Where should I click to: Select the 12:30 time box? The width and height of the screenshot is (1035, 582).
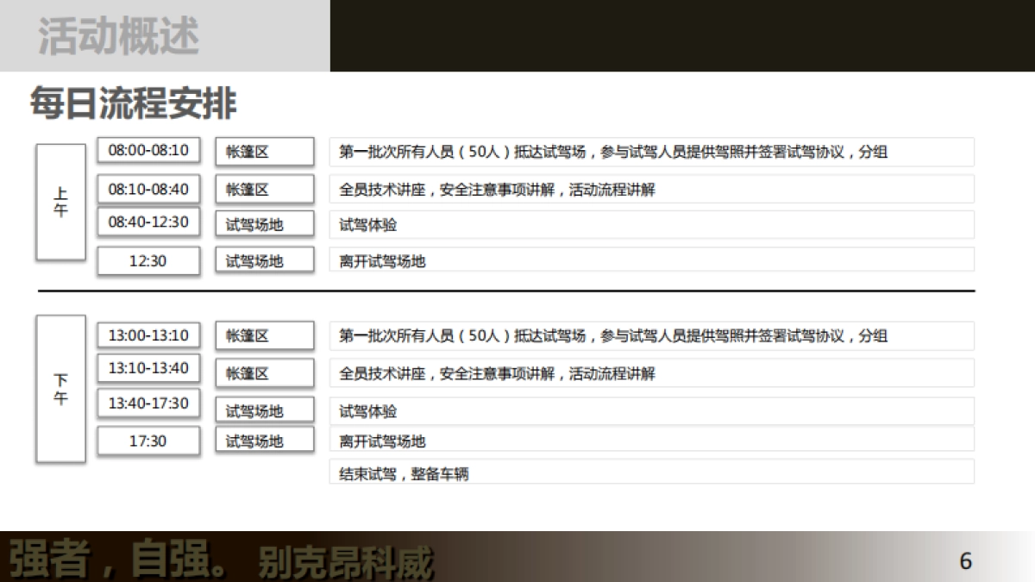pos(148,260)
